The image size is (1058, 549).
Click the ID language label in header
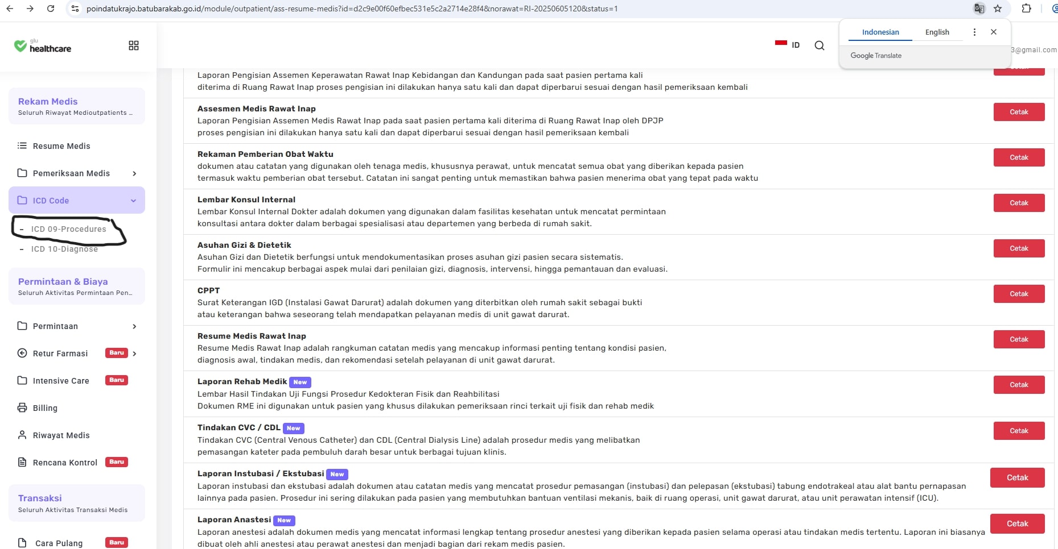click(x=796, y=45)
